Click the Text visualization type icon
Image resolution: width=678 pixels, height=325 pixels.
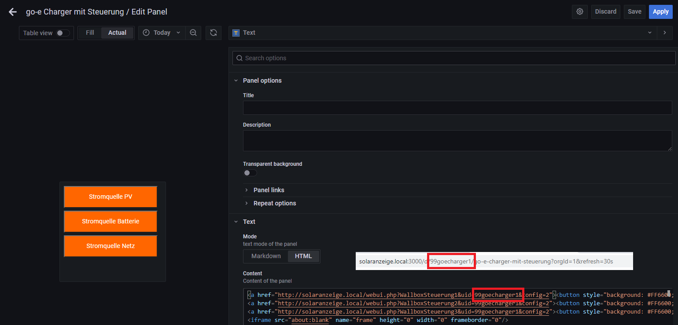tap(236, 33)
